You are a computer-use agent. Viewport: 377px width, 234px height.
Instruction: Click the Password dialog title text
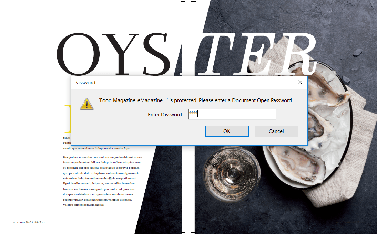point(85,83)
